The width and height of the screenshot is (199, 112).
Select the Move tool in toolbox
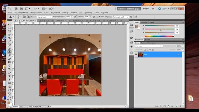click(10, 25)
